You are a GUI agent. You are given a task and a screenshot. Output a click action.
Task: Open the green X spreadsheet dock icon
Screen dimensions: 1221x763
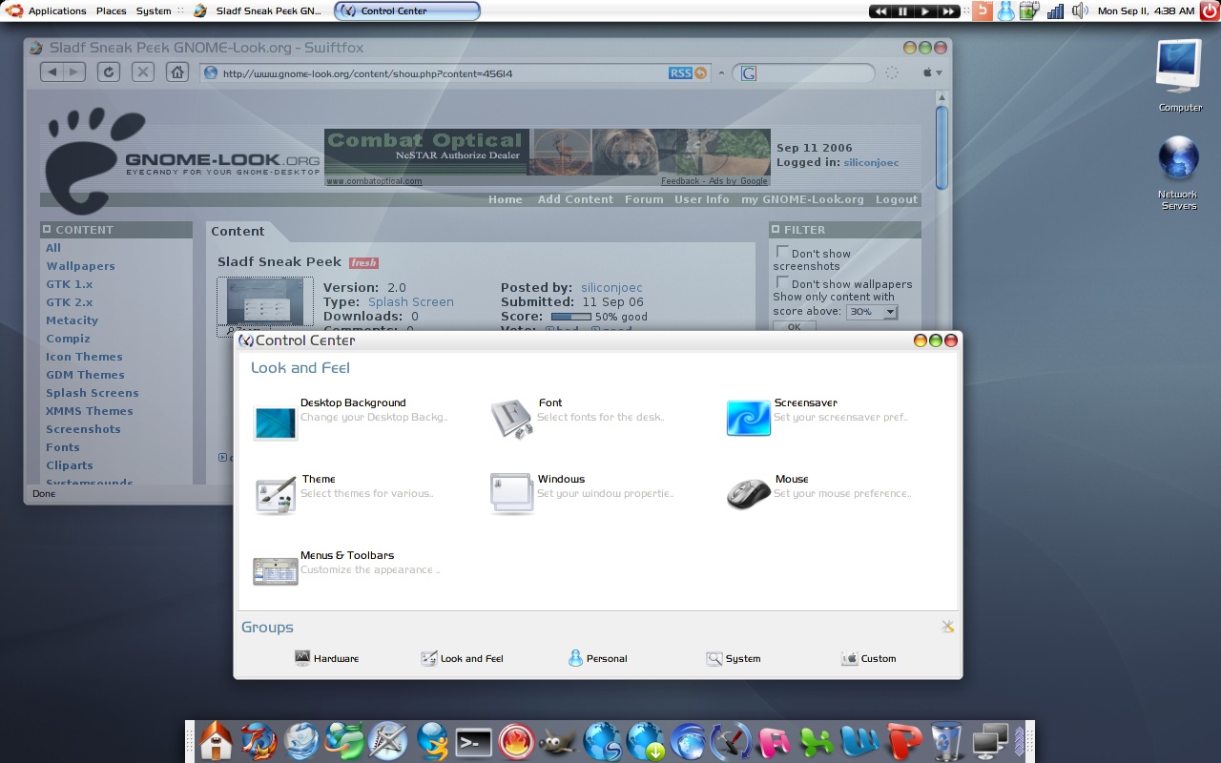(817, 742)
